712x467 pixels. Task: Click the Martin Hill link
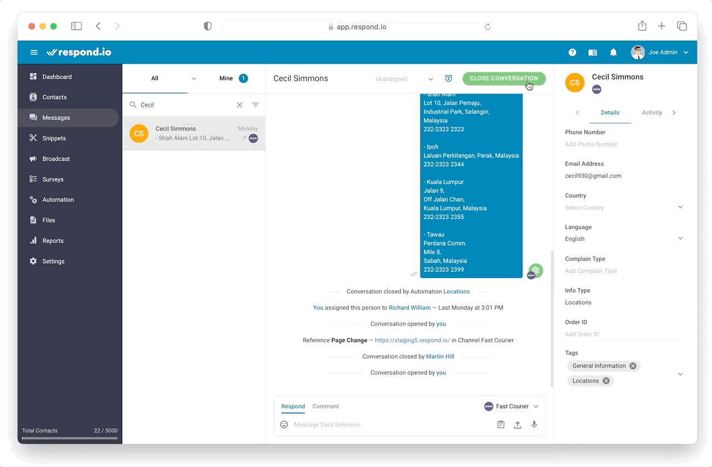[x=440, y=357]
